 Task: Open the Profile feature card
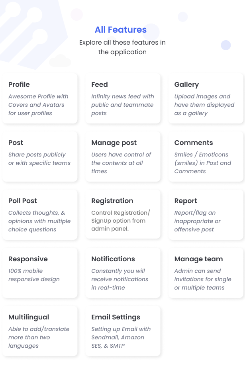40,98
